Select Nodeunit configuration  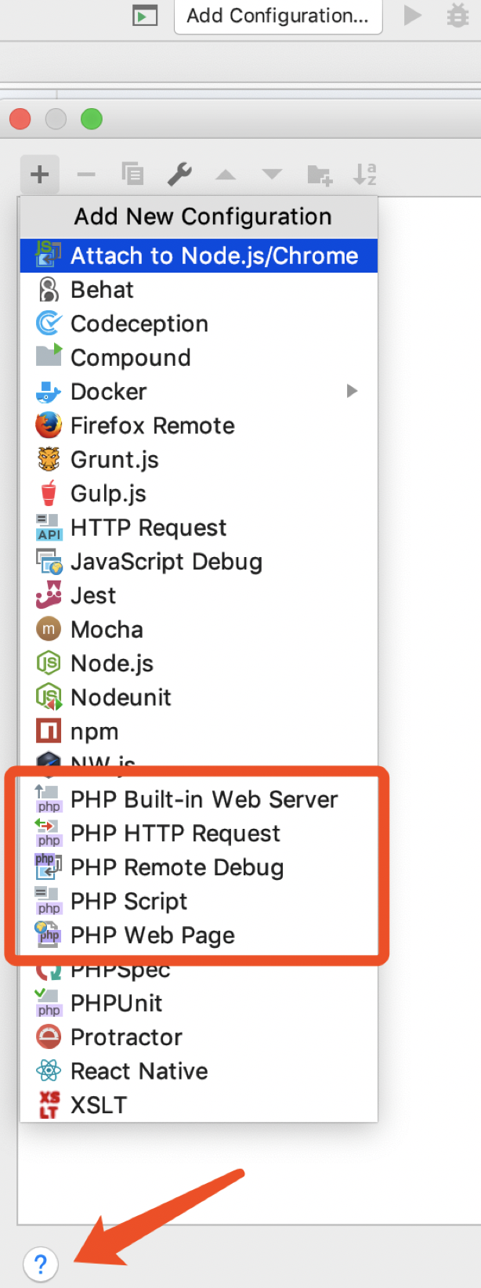[x=199, y=697]
